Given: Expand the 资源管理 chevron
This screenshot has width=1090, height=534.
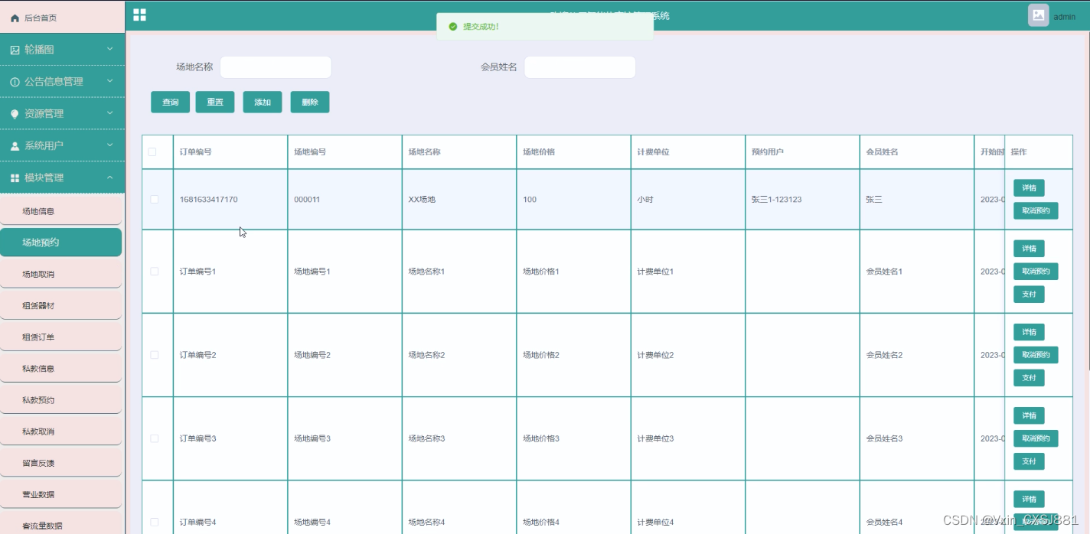Looking at the screenshot, I should (x=109, y=113).
